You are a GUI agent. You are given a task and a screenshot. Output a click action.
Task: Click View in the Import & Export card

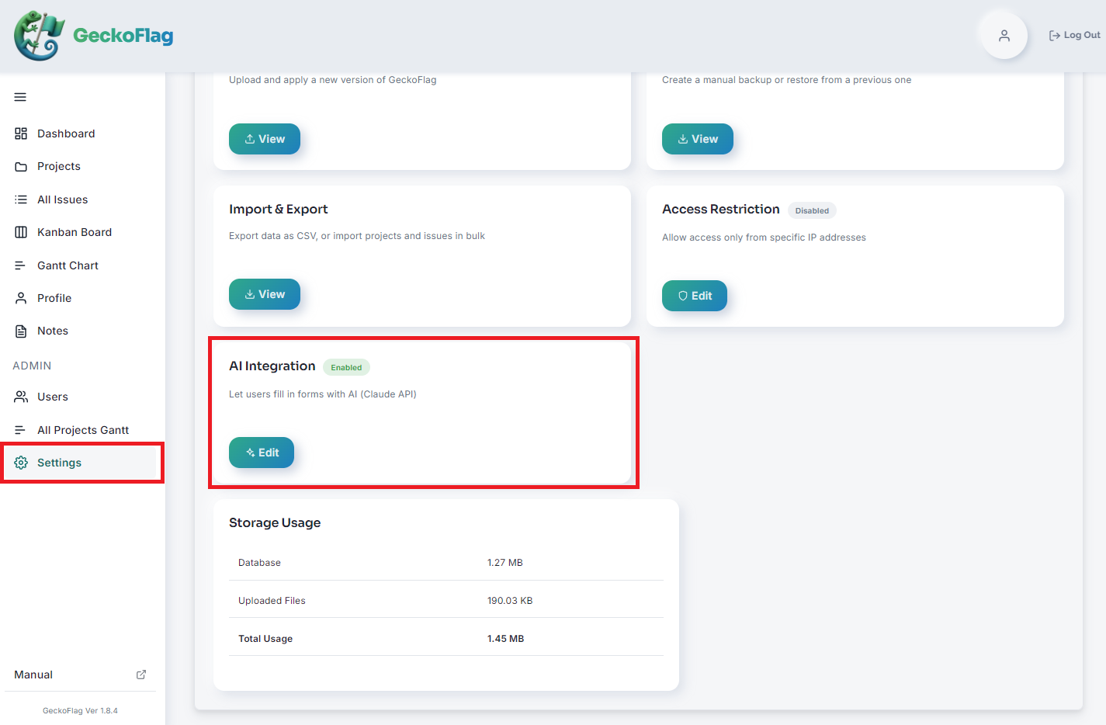tap(265, 294)
